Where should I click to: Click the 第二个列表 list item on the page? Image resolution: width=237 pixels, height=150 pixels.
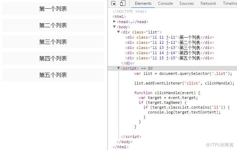pos(53,26)
